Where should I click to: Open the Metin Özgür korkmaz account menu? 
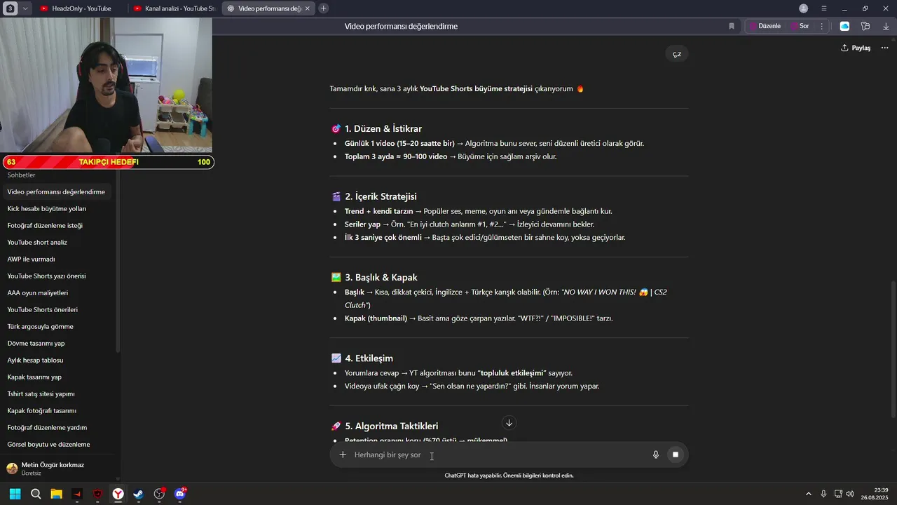click(x=56, y=468)
